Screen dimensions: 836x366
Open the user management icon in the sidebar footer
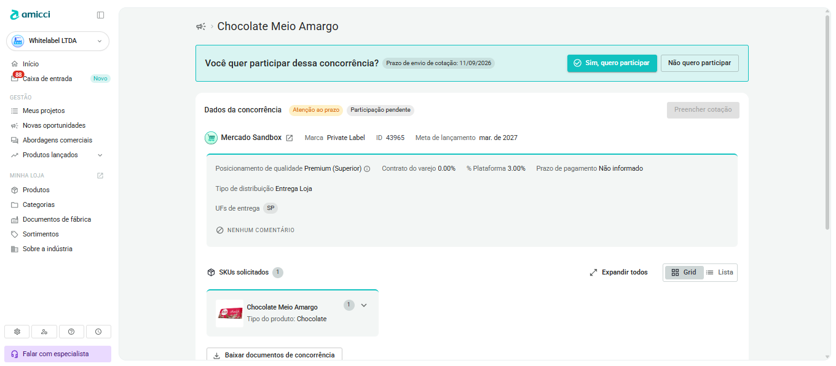click(x=44, y=332)
